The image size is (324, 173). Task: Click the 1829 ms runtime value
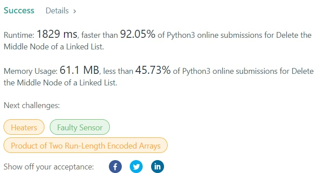pos(57,34)
